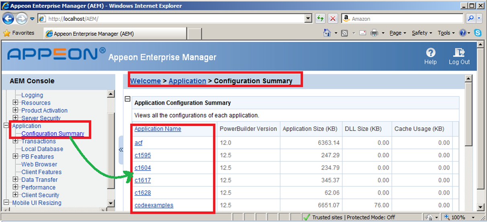Expand the Product Activation tree node
Screen dimensions: 487x222
click(16, 110)
